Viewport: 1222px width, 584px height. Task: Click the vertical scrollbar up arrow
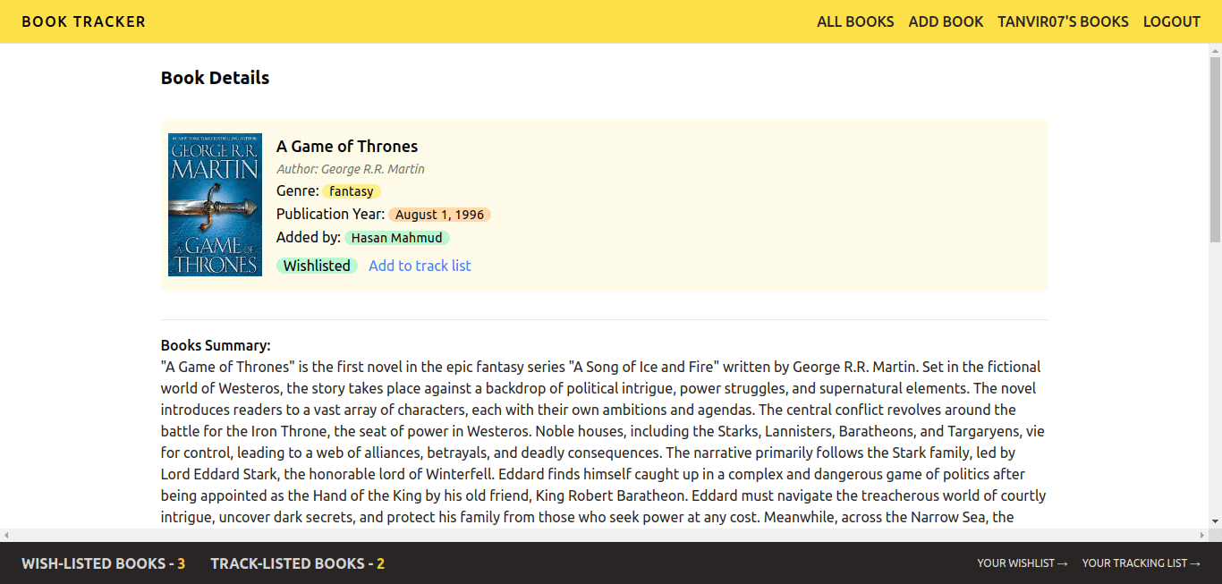tap(1215, 50)
